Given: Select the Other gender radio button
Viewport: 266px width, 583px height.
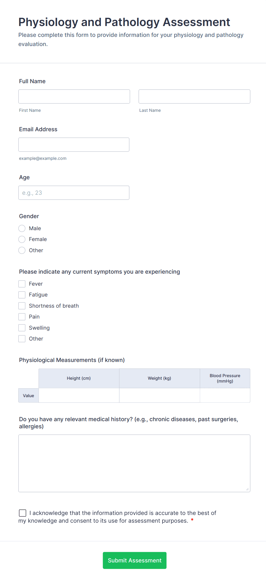Looking at the screenshot, I should pyautogui.click(x=22, y=250).
